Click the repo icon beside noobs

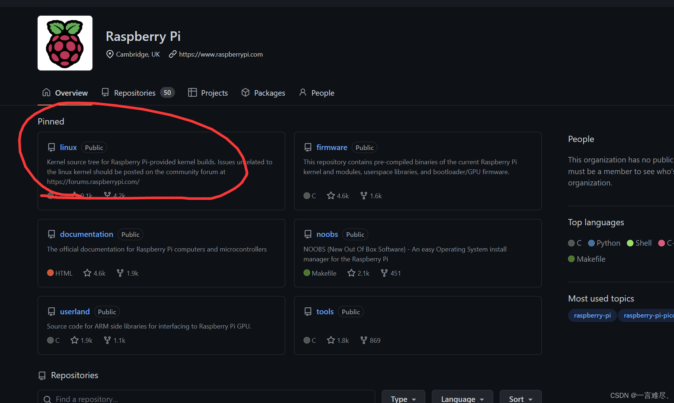coord(308,234)
